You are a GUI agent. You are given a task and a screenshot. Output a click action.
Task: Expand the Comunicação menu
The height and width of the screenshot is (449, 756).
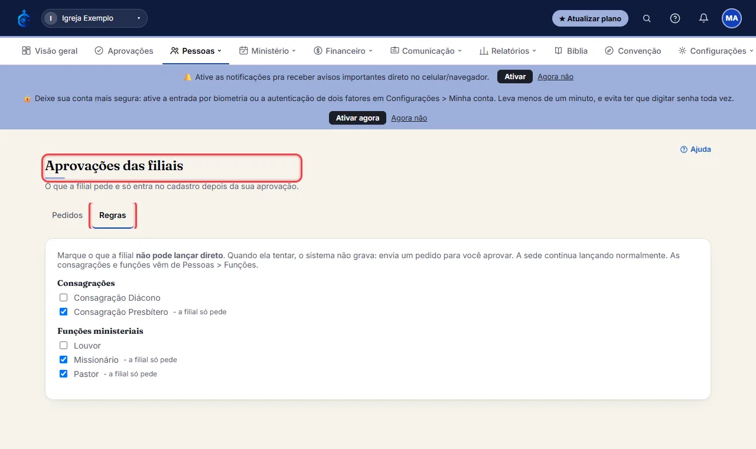[426, 51]
